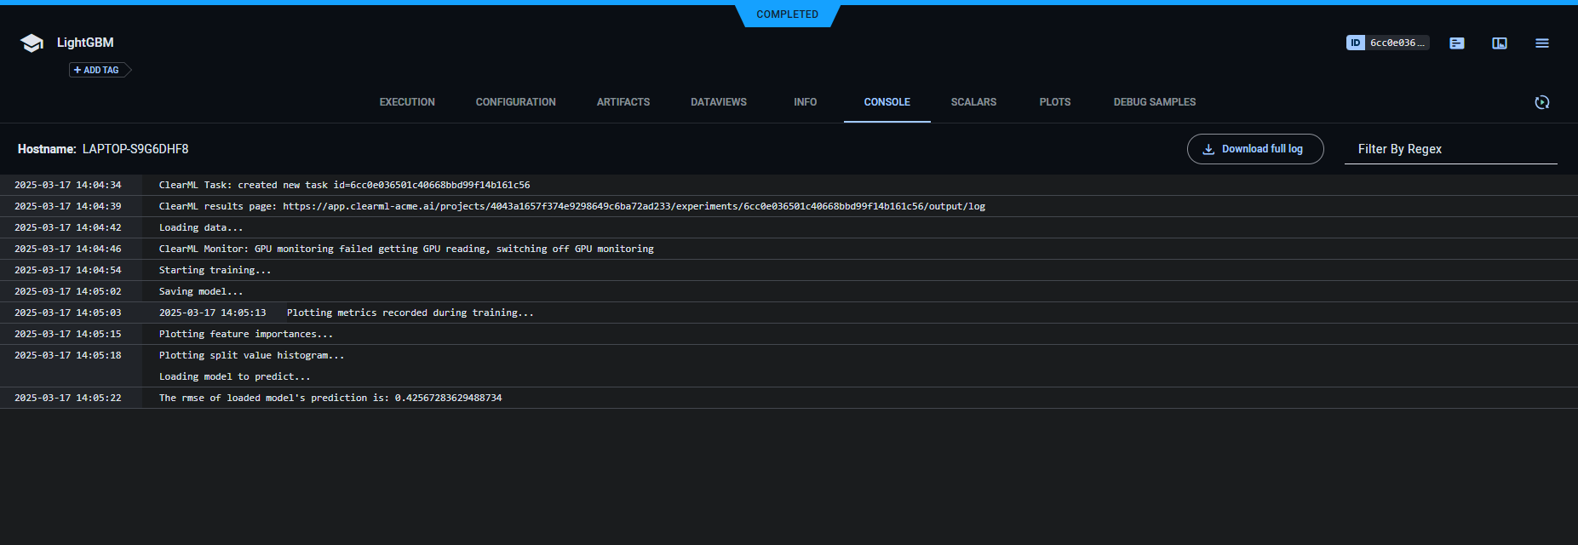Show the Debug Samples tab
1578x545 pixels.
click(x=1154, y=102)
